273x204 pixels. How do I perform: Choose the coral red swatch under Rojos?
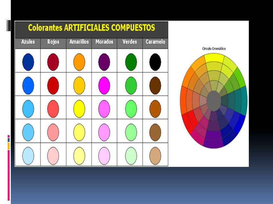53,109
